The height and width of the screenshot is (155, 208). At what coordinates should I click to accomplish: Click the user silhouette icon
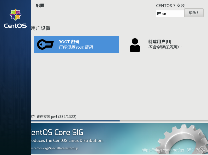(x=135, y=45)
